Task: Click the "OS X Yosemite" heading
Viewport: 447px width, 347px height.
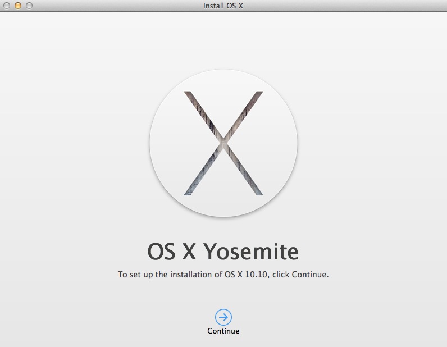Action: 223,252
